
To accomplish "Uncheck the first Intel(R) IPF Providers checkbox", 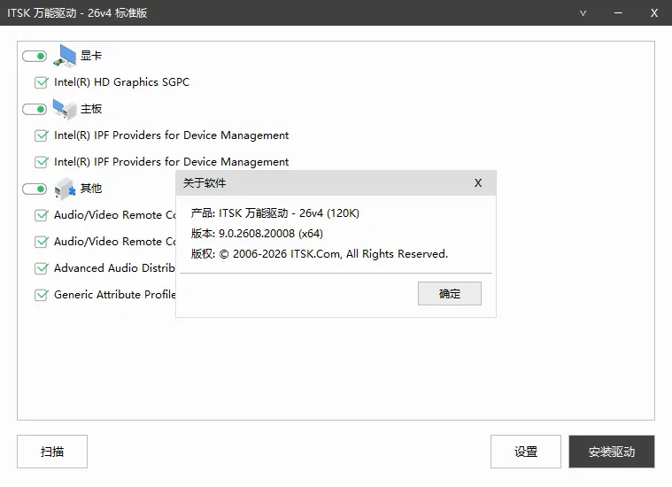I will pos(41,135).
